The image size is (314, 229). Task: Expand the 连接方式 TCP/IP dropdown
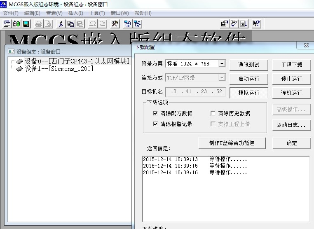[x=222, y=78]
